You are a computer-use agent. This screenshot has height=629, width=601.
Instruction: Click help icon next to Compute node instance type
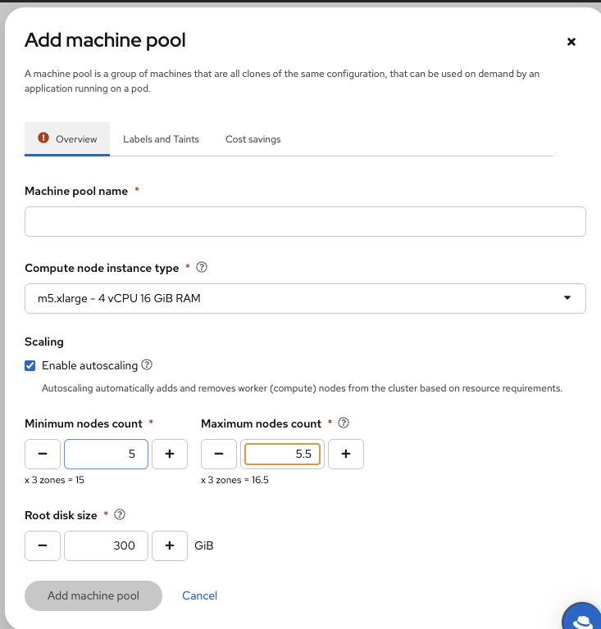click(x=202, y=268)
